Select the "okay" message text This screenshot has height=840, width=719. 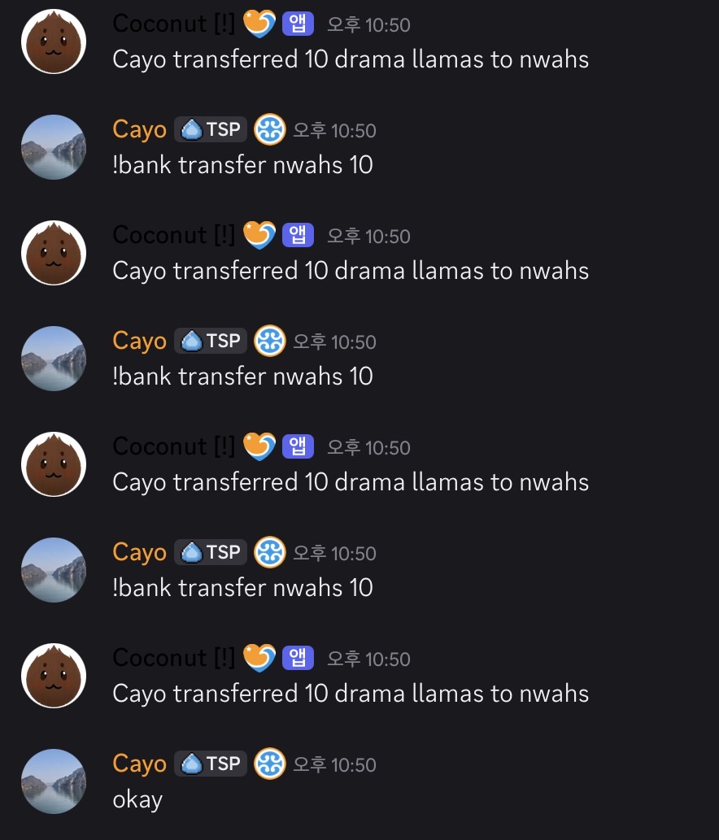point(137,799)
